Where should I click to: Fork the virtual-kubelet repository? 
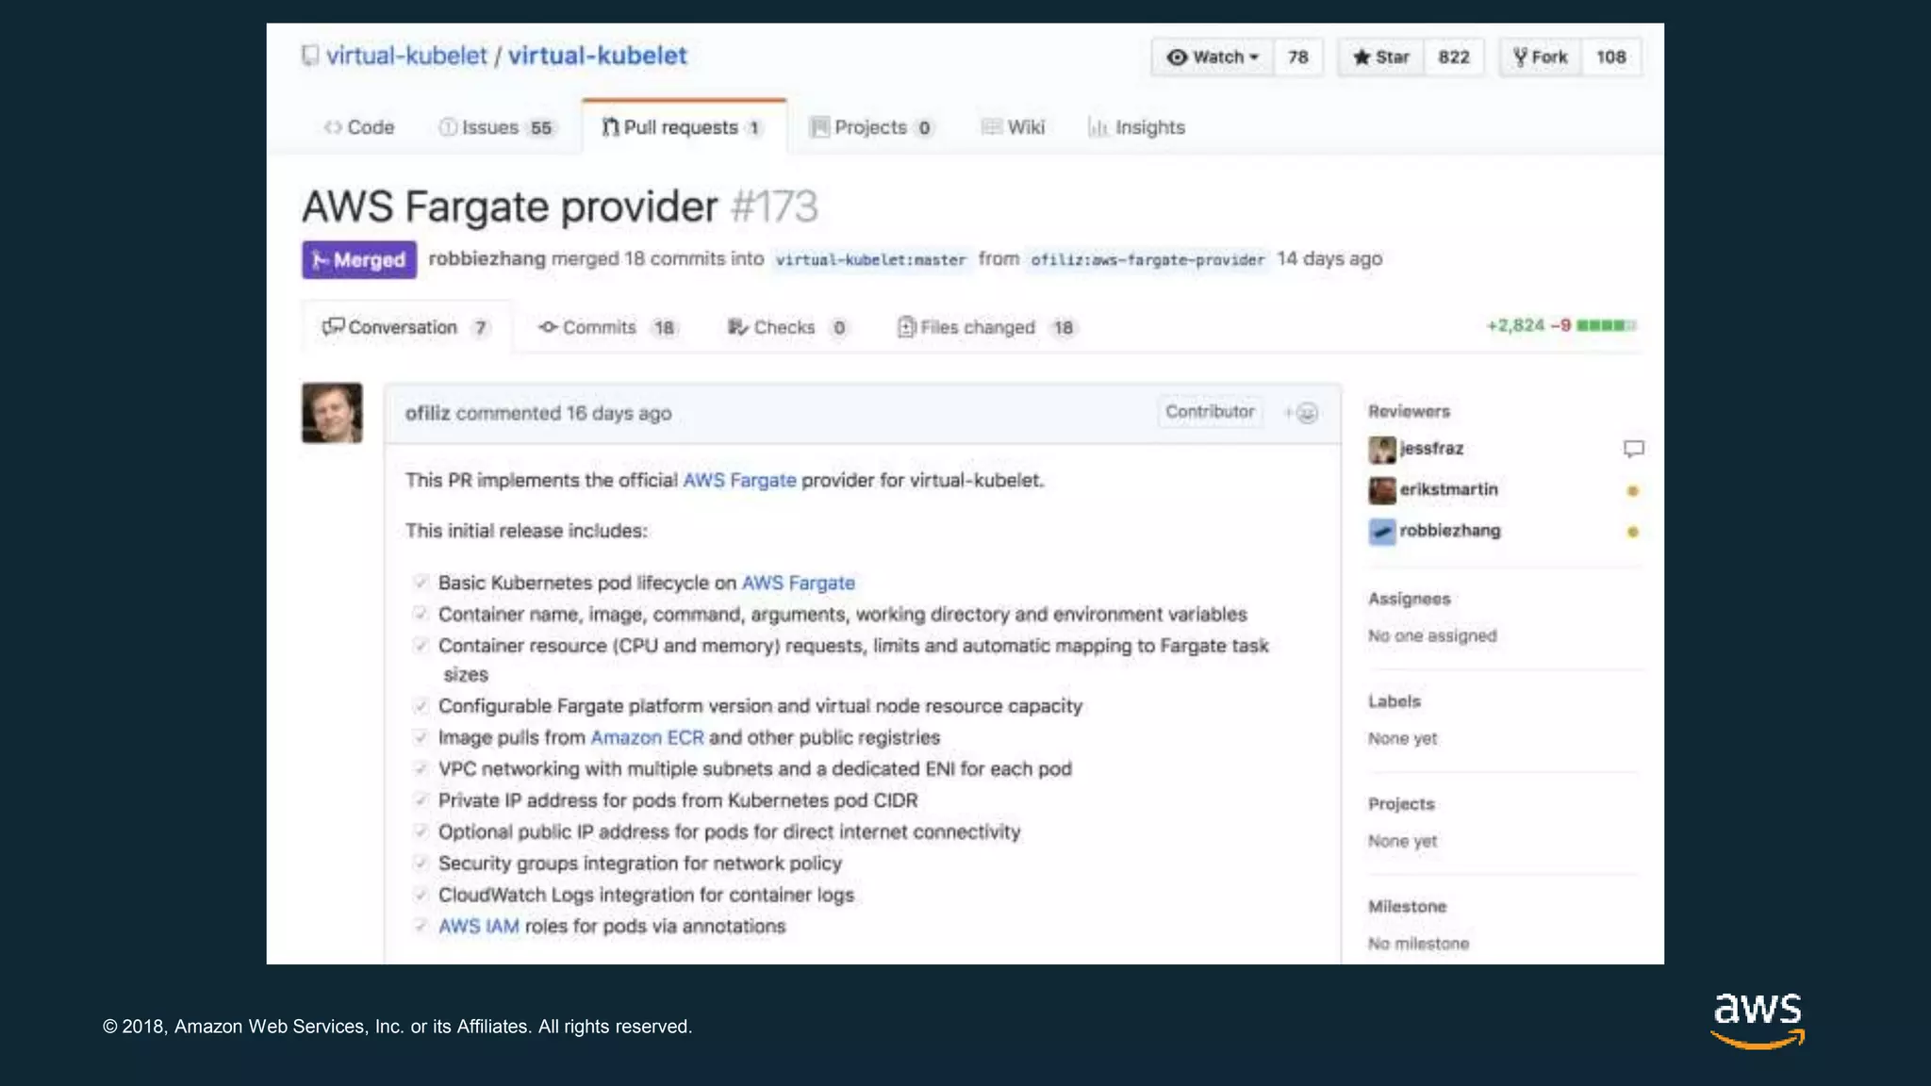(1540, 58)
